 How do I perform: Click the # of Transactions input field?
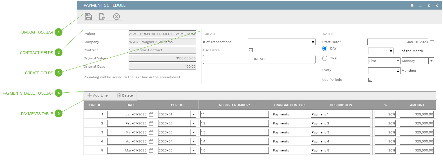[x=279, y=42]
